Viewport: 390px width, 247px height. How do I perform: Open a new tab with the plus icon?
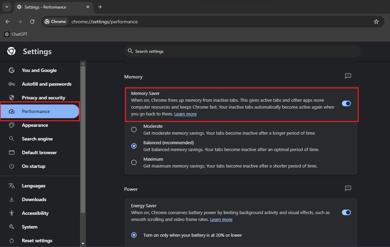100,7
